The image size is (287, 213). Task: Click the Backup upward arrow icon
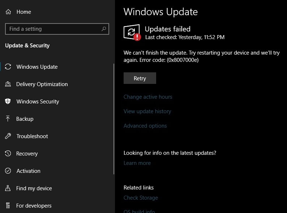click(x=8, y=119)
